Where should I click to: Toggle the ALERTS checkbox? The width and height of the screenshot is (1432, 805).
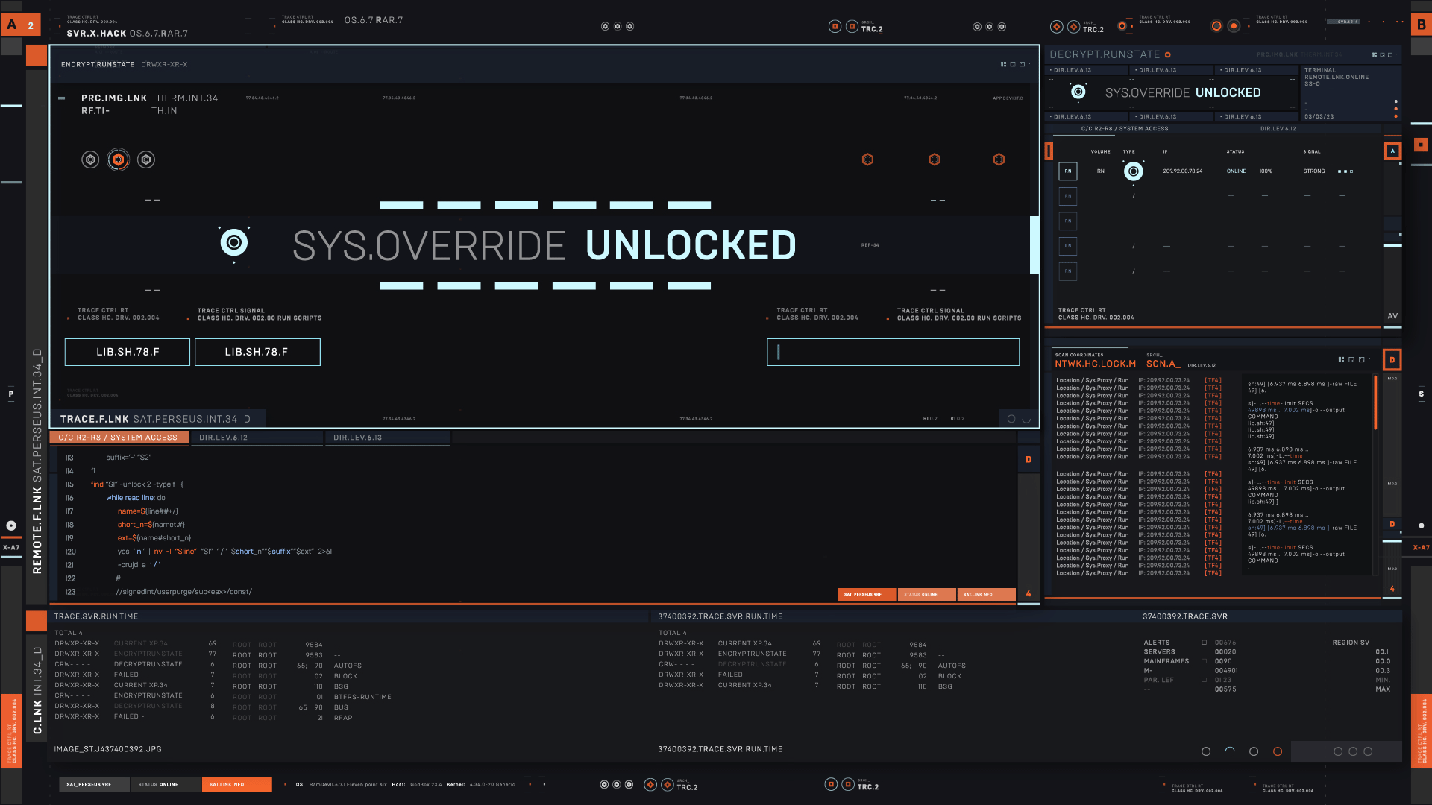1204,643
